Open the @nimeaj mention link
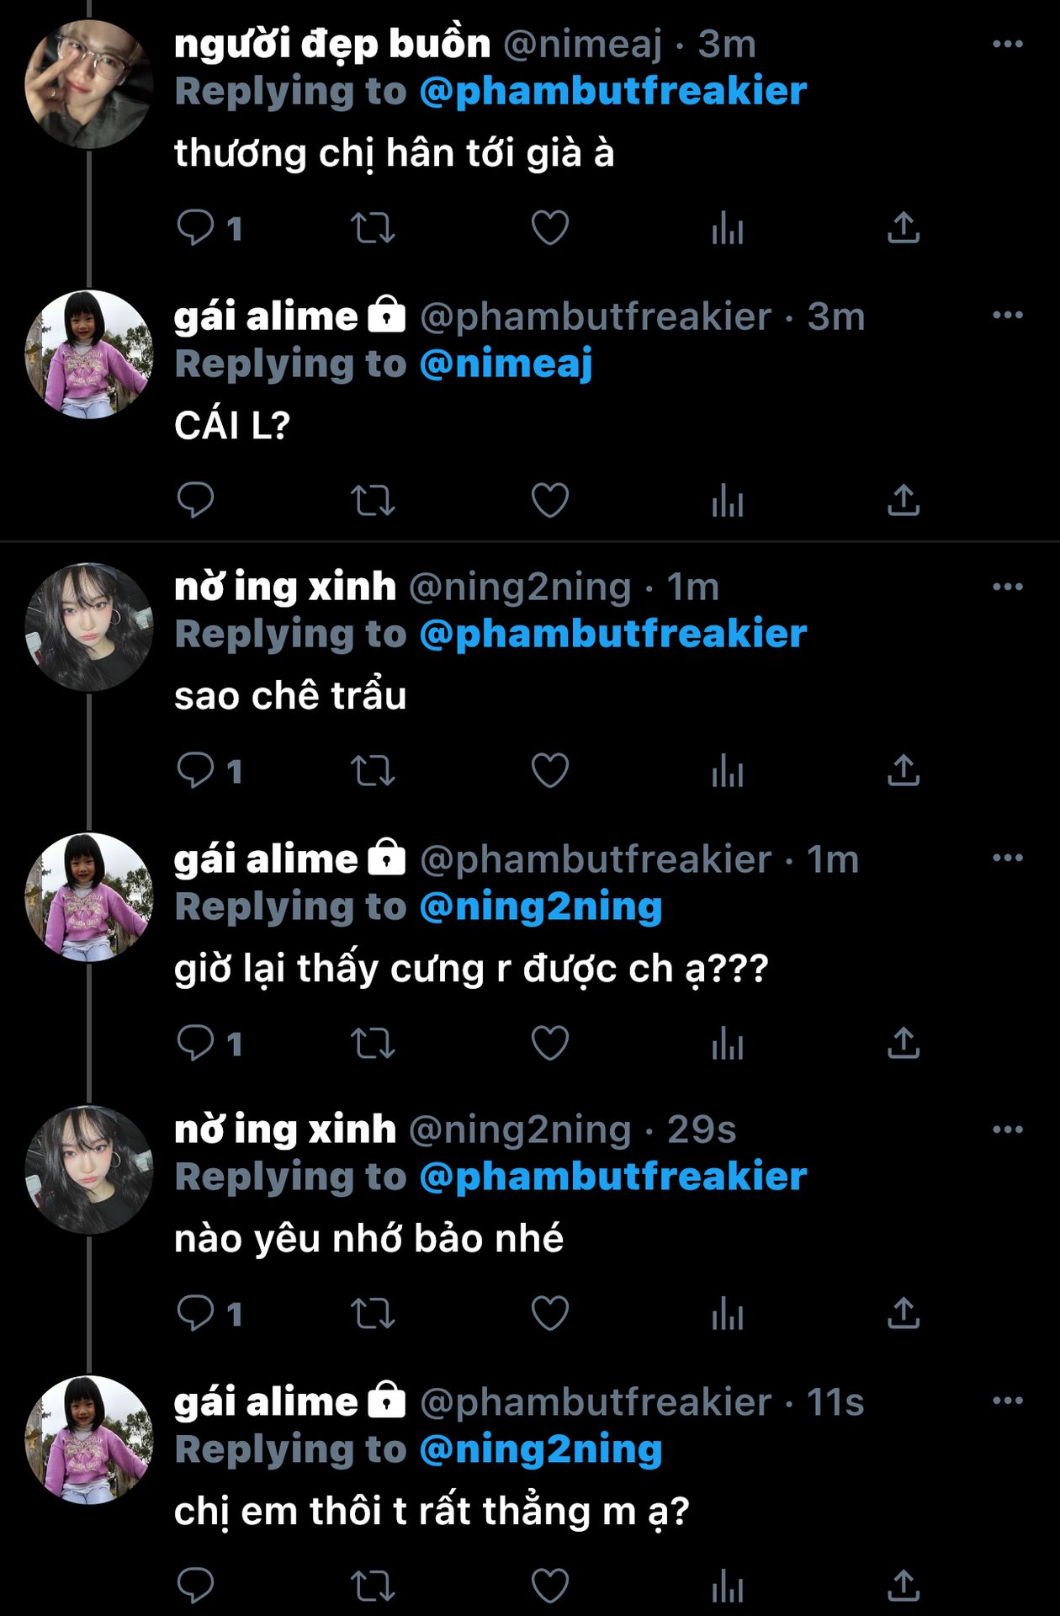The height and width of the screenshot is (1616, 1060). (506, 364)
